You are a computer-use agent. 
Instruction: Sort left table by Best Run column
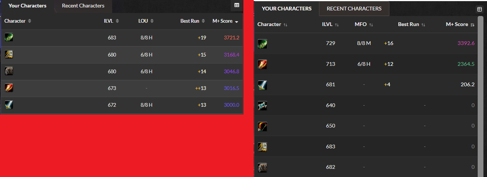point(193,21)
